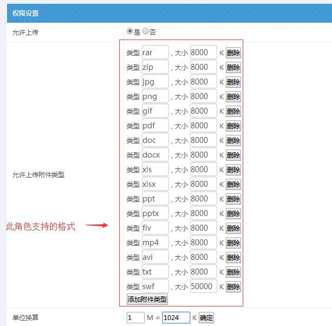This screenshot has width=332, height=326.
Task: Click the unit conversion field showing 1024
Action: [176, 318]
